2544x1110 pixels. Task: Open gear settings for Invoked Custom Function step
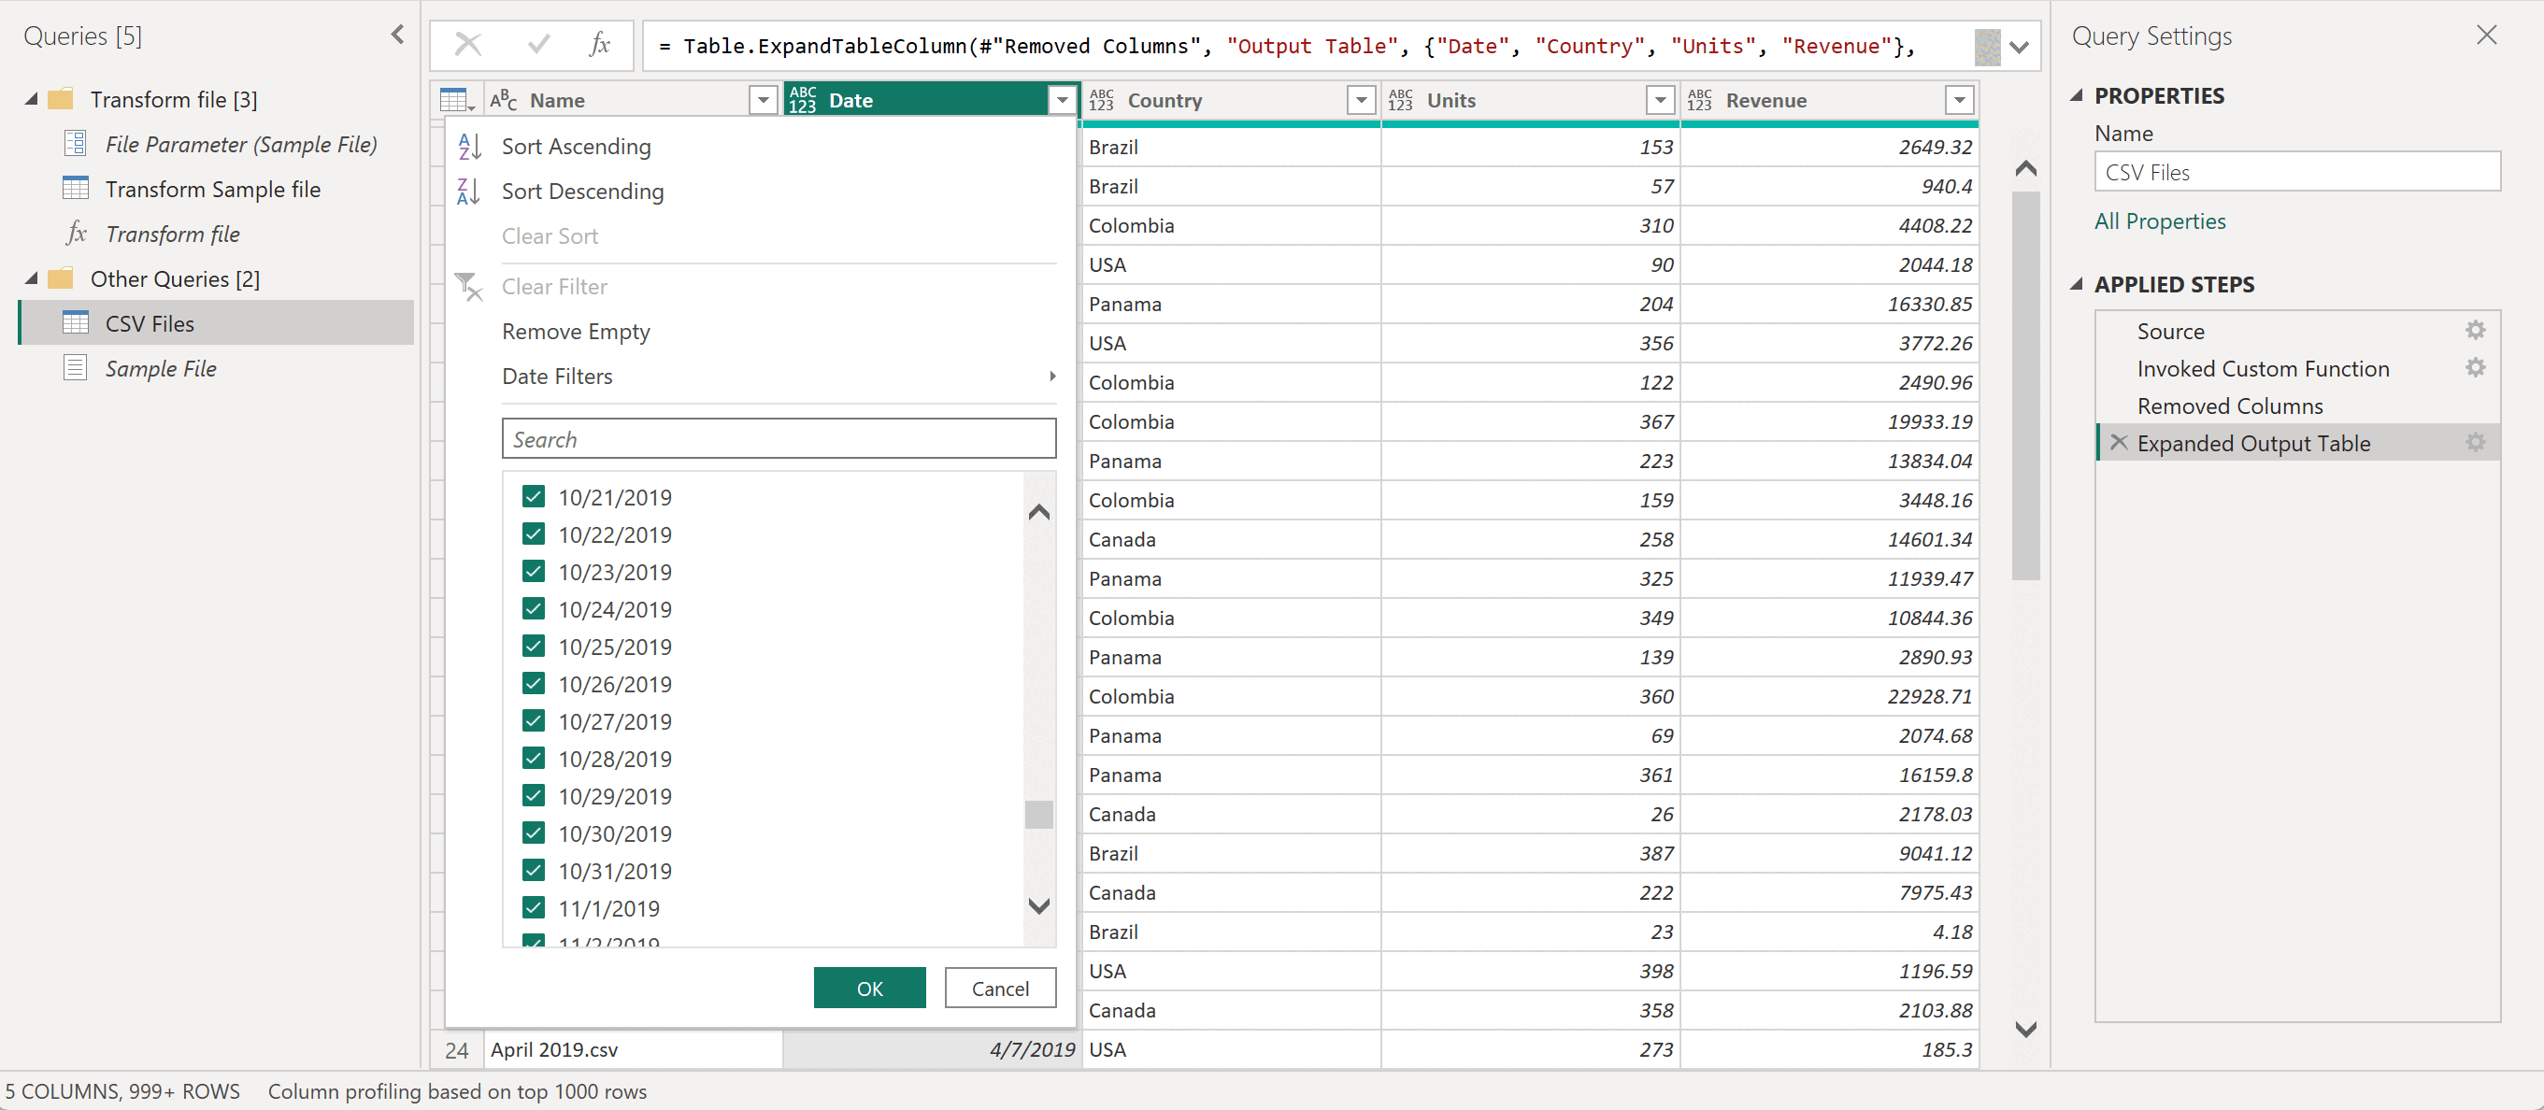(x=2474, y=368)
